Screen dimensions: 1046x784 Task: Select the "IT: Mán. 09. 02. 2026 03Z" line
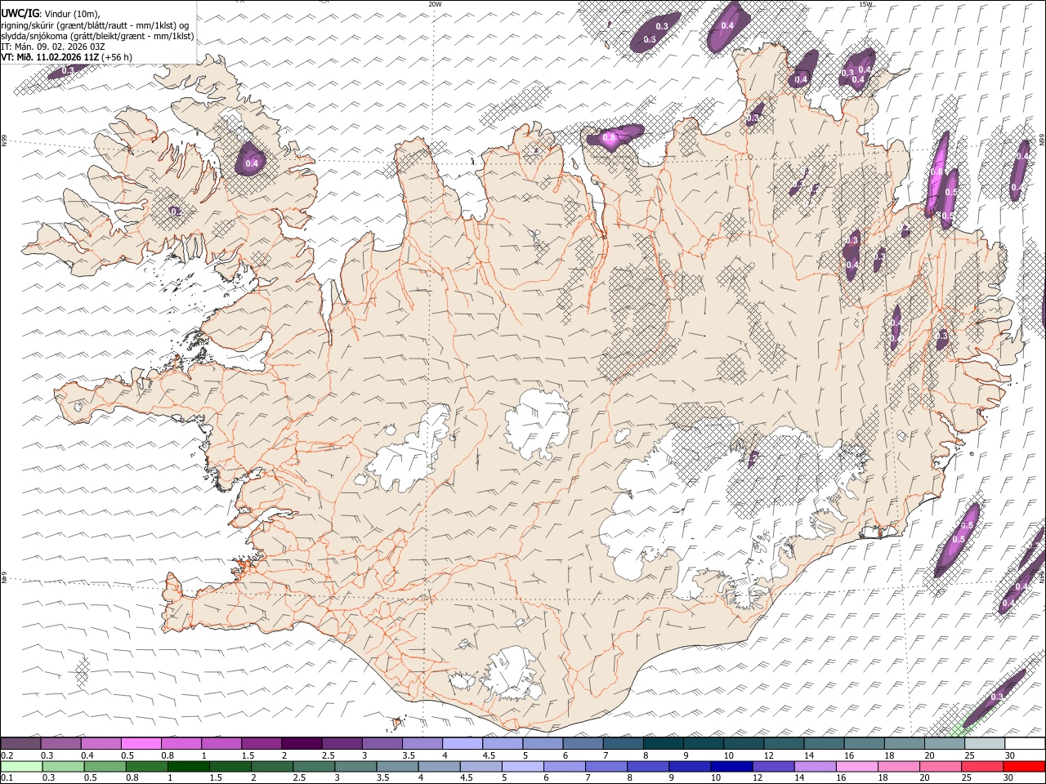tap(53, 47)
